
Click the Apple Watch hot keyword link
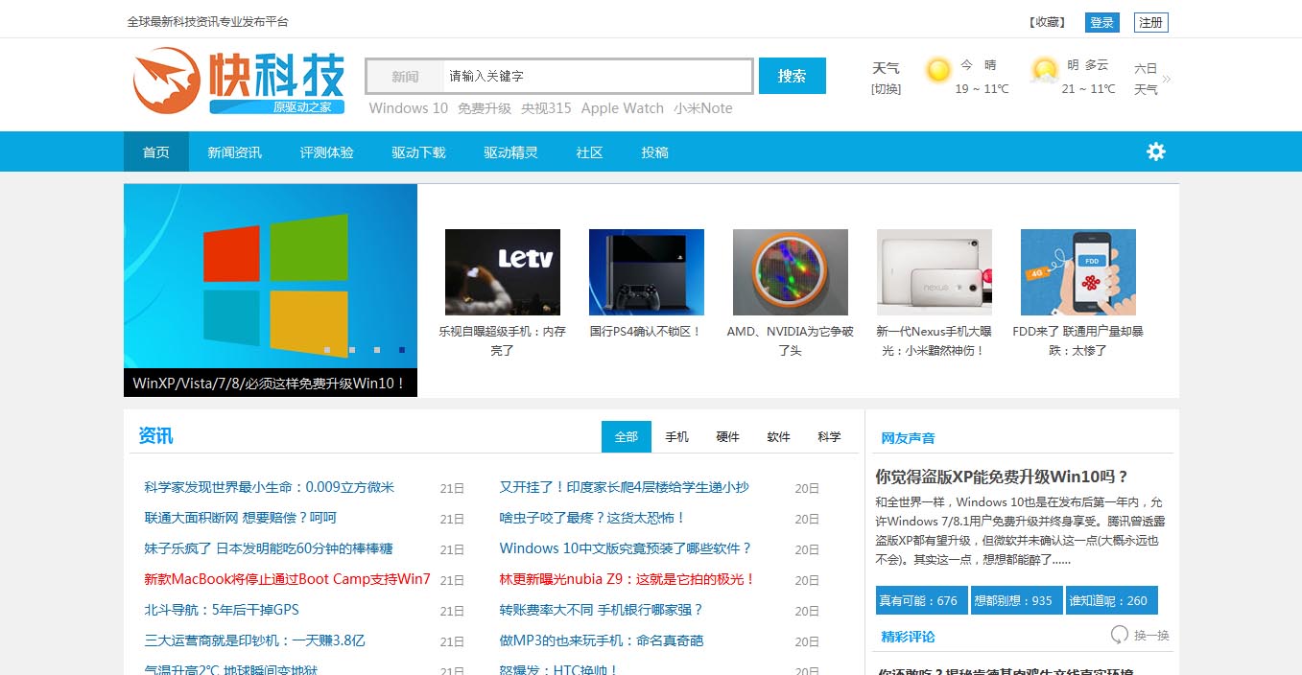tap(622, 108)
